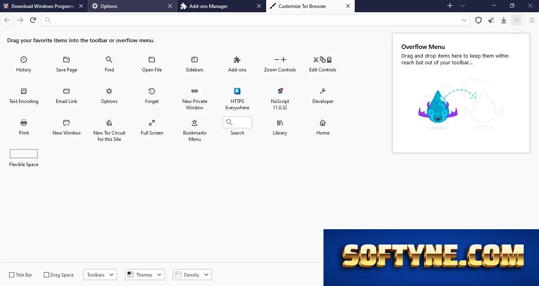Viewport: 539px width, 286px height.
Task: Enable the Drag Space checkbox
Action: (46, 275)
